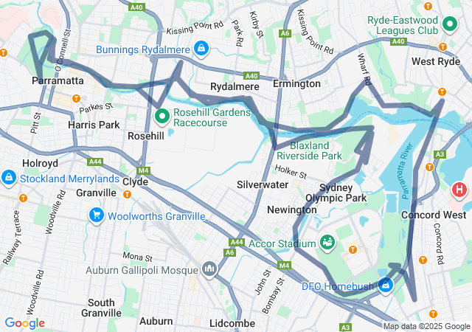
Task: Click the Google logo
Action: click(x=25, y=323)
